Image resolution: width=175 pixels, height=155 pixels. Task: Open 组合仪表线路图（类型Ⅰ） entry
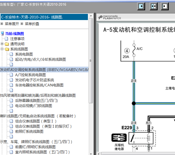[36, 121]
